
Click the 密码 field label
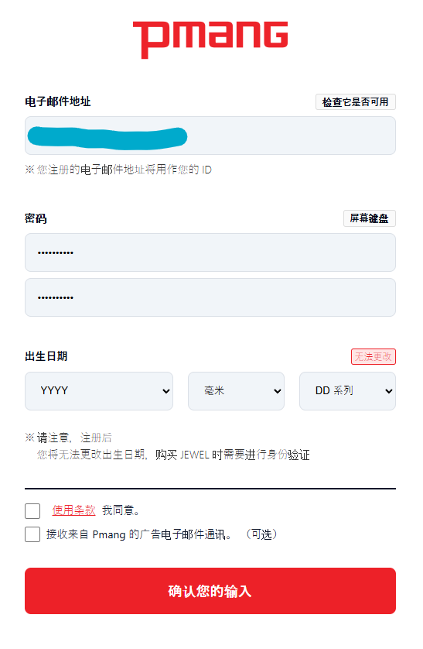coord(36,218)
